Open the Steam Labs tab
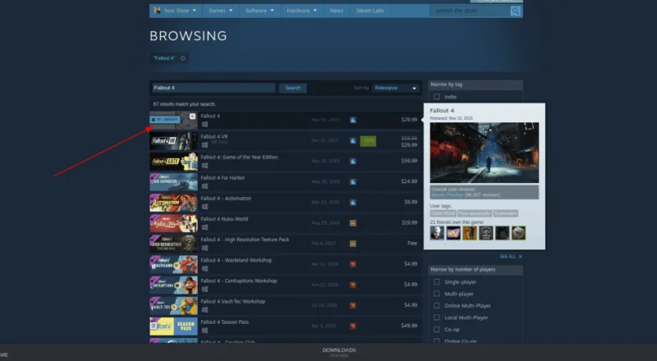The image size is (657, 361). coord(370,11)
